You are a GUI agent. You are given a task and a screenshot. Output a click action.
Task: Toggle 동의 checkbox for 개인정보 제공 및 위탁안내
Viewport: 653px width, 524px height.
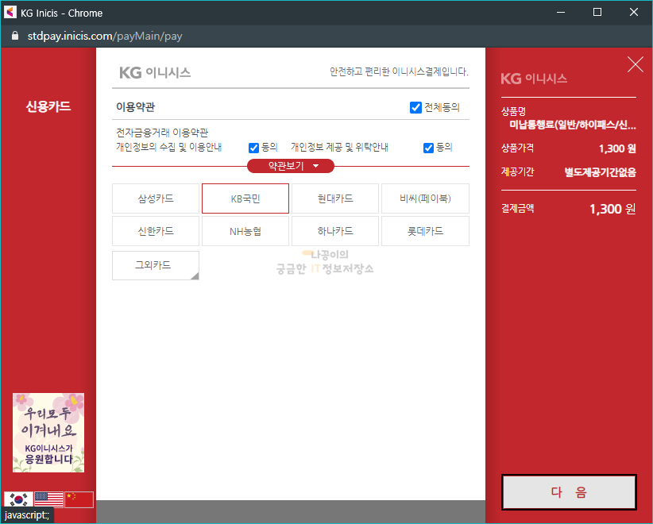coord(428,148)
